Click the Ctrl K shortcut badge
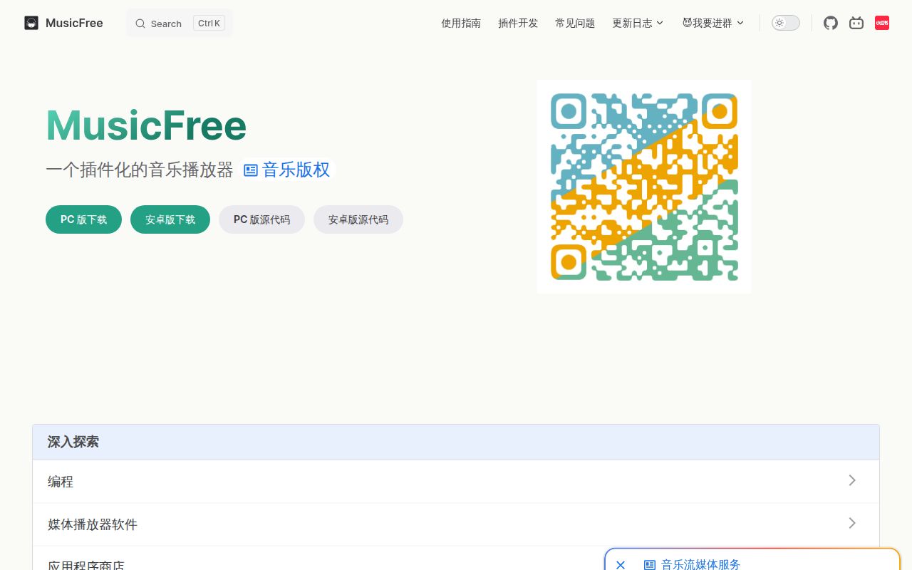 pos(209,23)
